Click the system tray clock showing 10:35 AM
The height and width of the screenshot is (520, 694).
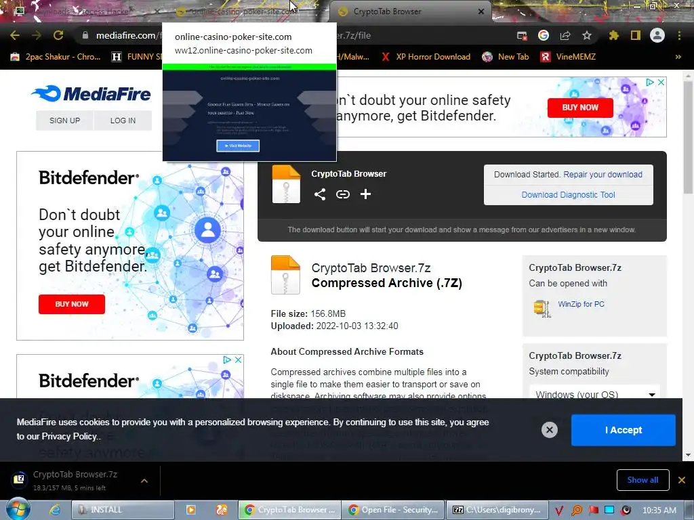point(659,511)
